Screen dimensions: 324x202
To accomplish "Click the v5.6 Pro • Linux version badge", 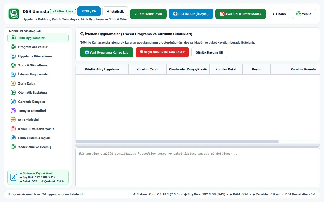I will coord(63,11).
